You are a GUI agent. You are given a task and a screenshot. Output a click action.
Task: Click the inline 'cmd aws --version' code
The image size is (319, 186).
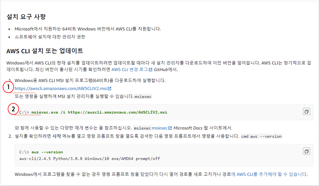(x=261, y=136)
